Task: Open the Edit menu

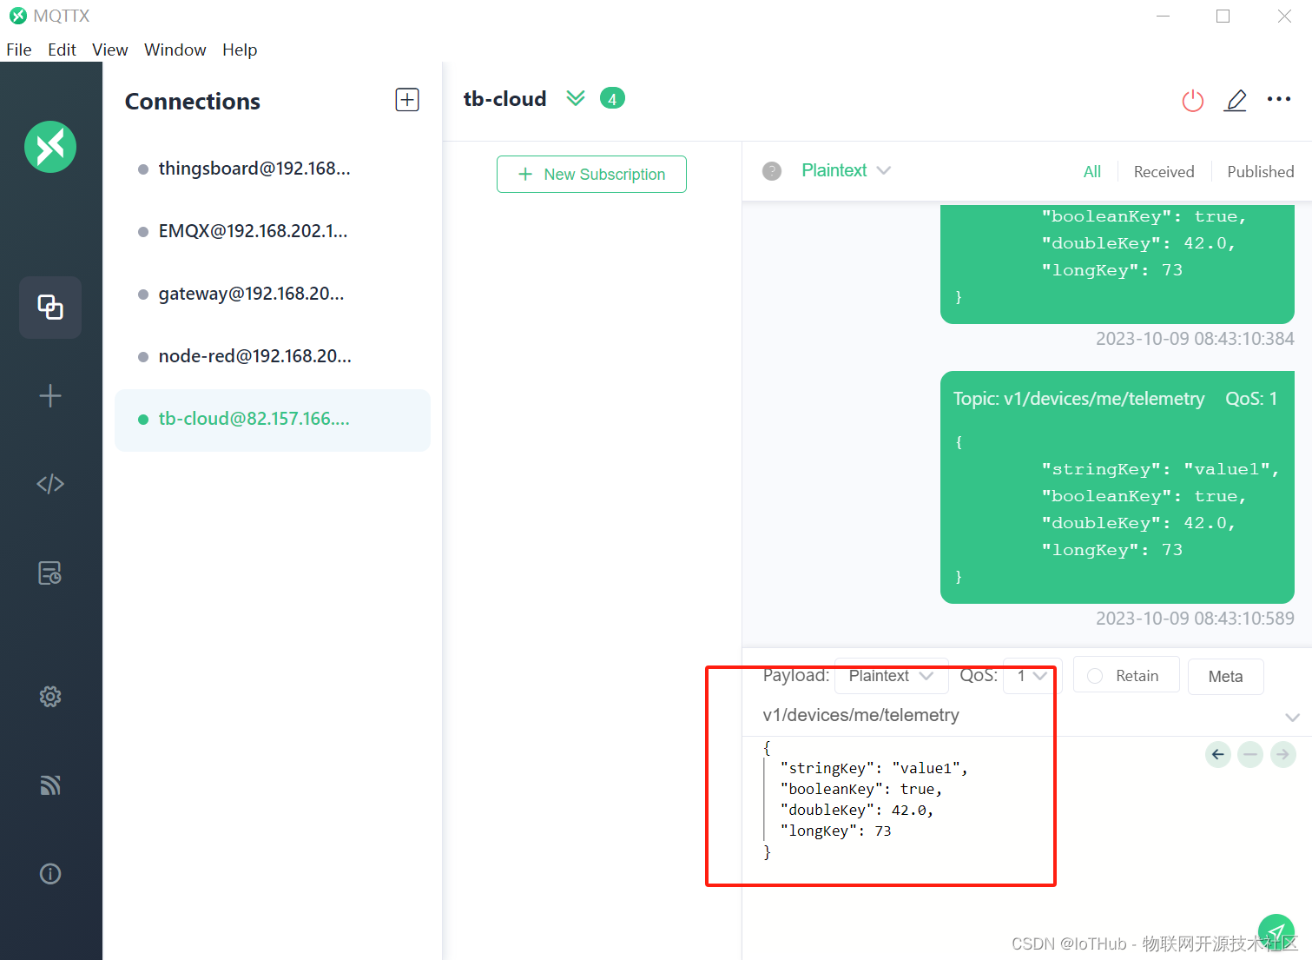Action: [x=62, y=50]
